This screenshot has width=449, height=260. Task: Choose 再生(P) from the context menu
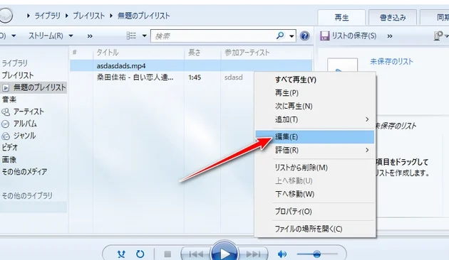click(315, 93)
